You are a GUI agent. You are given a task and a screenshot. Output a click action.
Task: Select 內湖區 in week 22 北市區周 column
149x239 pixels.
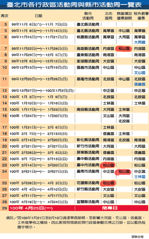point(108,159)
